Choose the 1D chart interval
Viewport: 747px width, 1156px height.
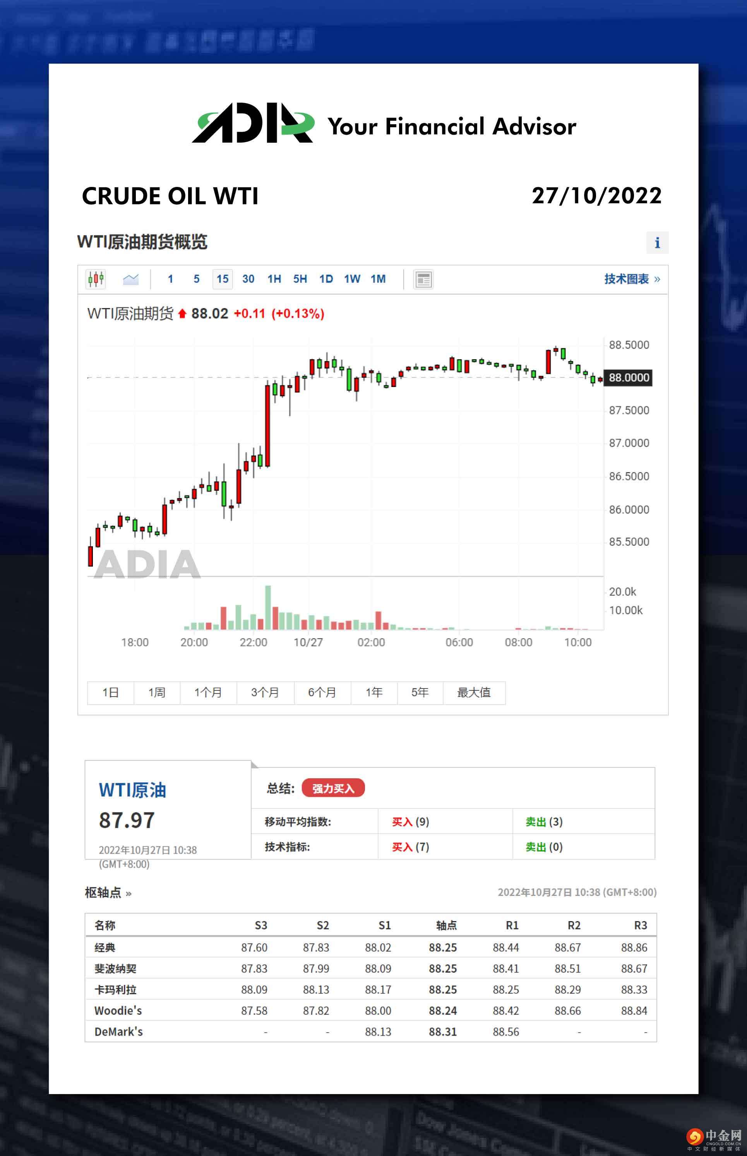pos(326,279)
